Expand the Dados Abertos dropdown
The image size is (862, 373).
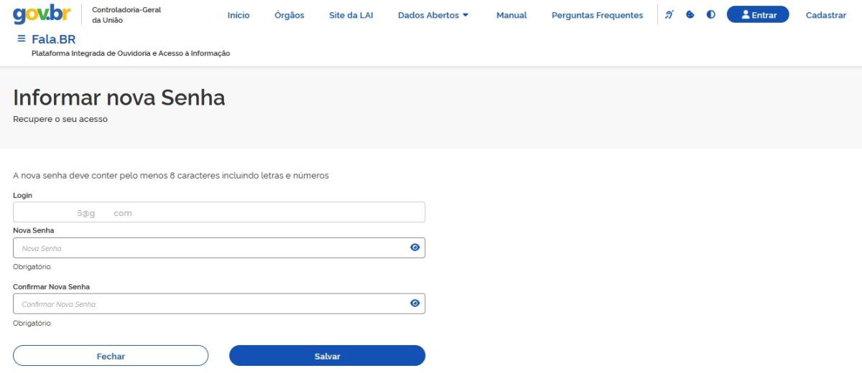coord(433,15)
